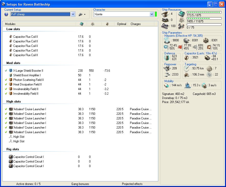Image resolution: width=226 pixels, height=187 pixels.
Task: Click the X-Large Shield Booster II module icon
Action: point(11,70)
